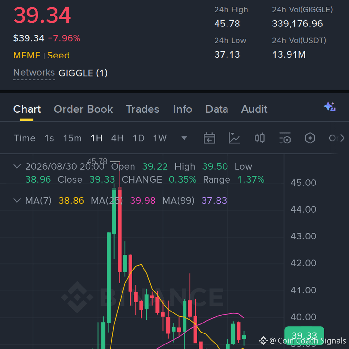Click the candle date 2026/08/30 20:00
This screenshot has width=349, height=349.
65,166
